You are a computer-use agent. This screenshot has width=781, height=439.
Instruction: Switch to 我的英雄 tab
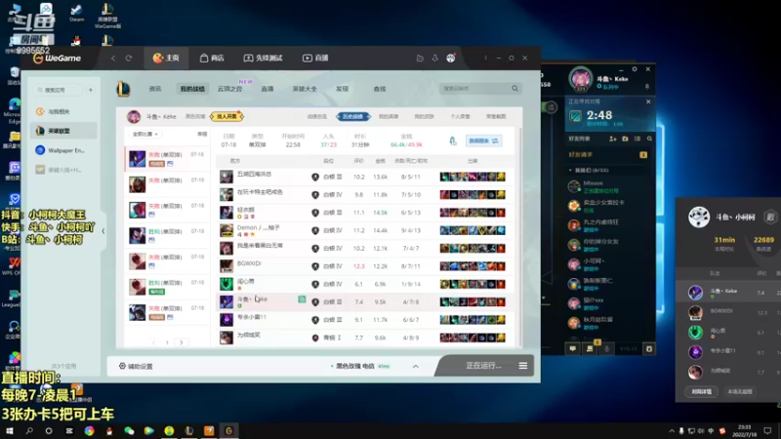coord(389,116)
